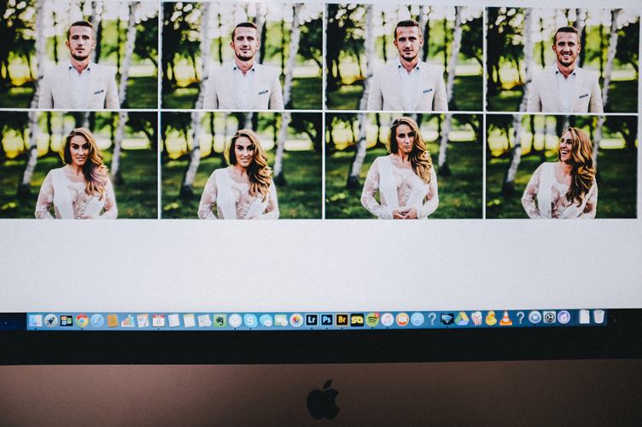Open the document stack in the dock
Screen dimensions: 642x427
click(585, 317)
